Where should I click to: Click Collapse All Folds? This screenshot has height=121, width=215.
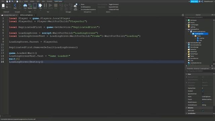114,10
